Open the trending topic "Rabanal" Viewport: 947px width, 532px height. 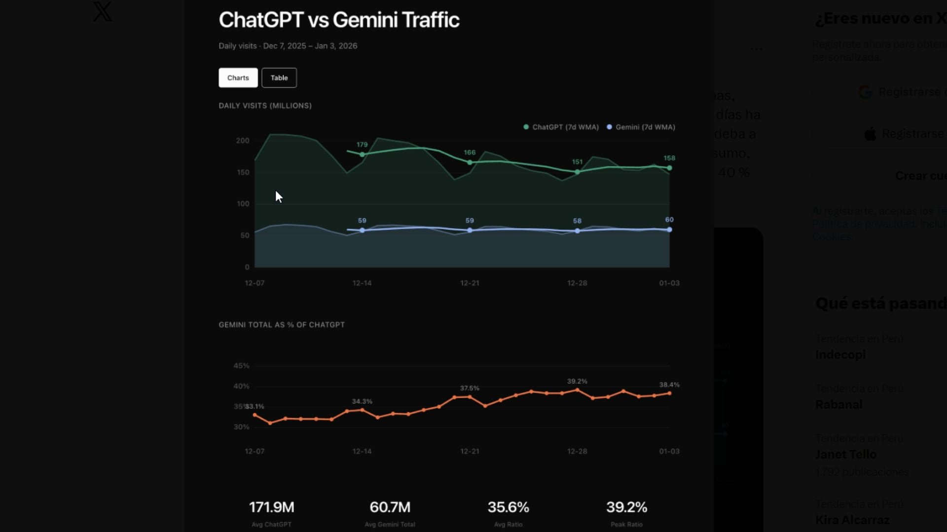838,404
